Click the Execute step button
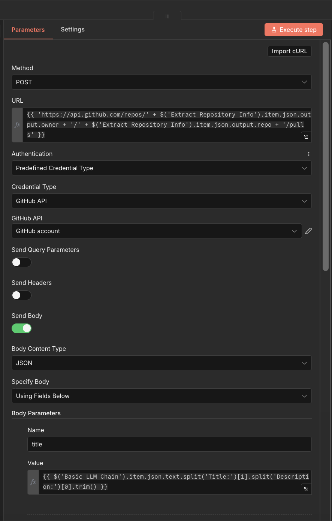This screenshot has width=332, height=521. pos(293,29)
